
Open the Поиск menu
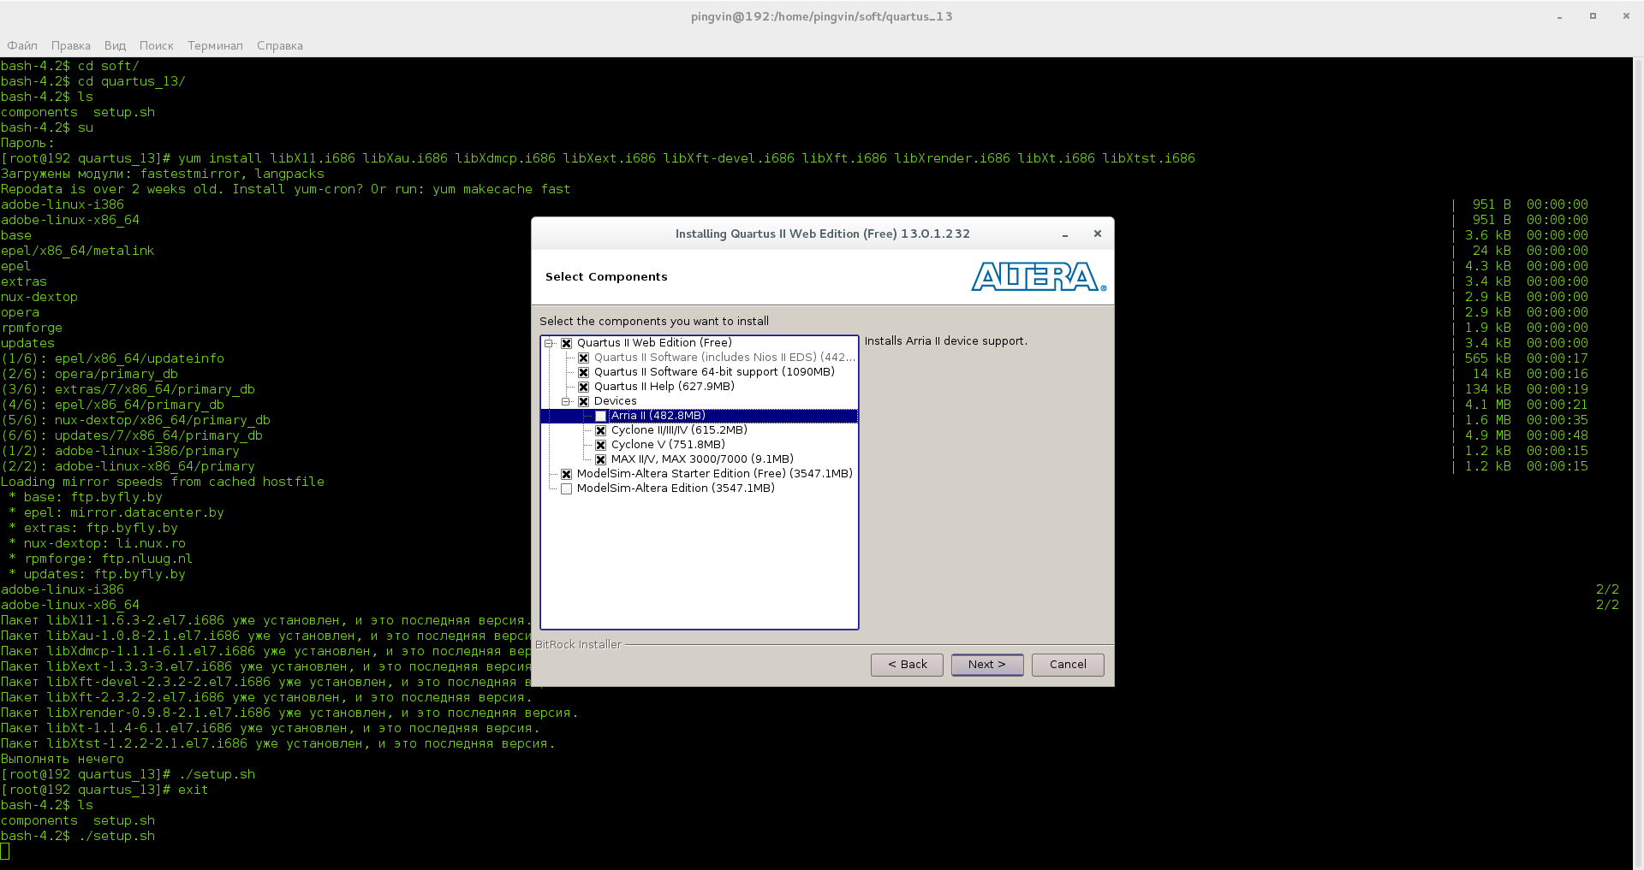tap(156, 45)
